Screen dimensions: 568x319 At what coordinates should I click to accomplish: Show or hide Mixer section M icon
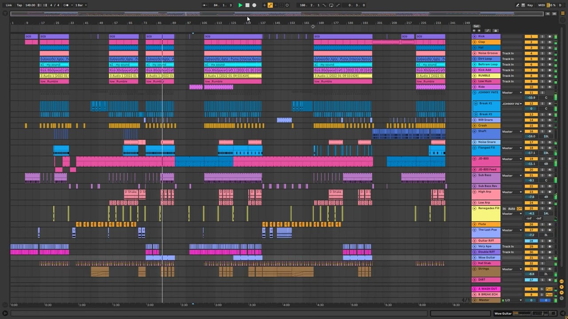561,292
